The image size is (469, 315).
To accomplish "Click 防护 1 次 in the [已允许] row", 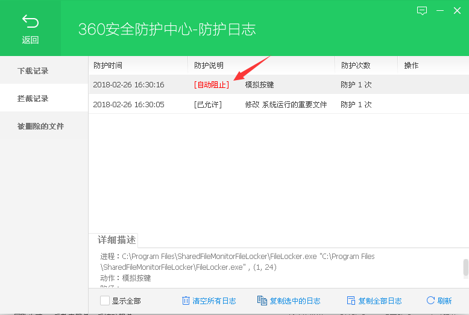I will click(x=356, y=105).
